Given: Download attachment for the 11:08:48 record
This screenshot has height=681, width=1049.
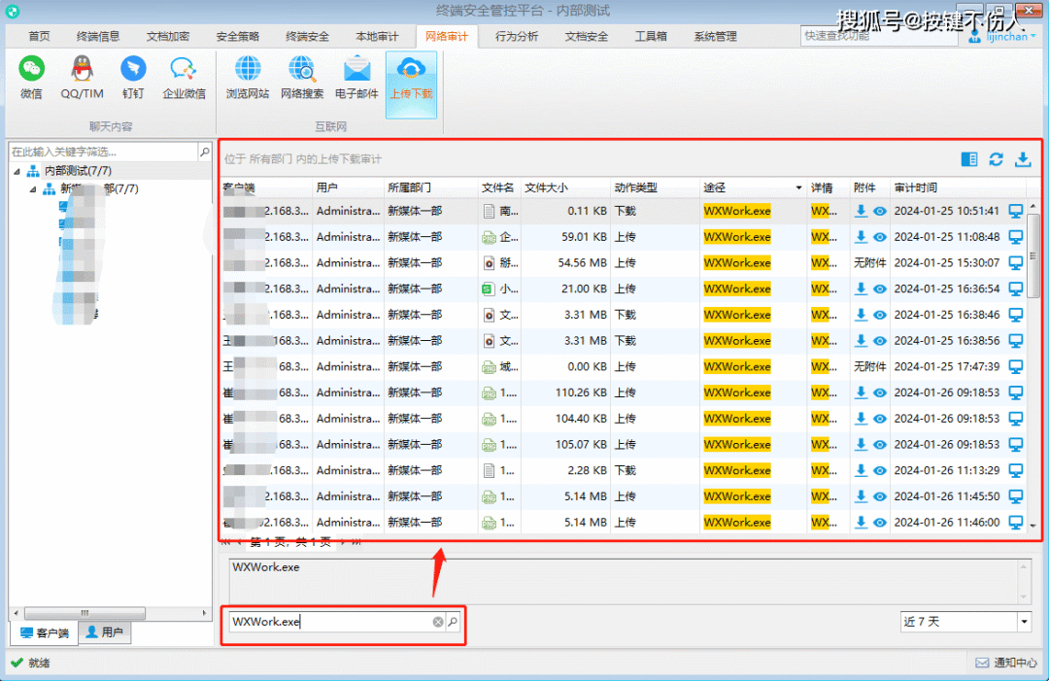Looking at the screenshot, I should 861,237.
